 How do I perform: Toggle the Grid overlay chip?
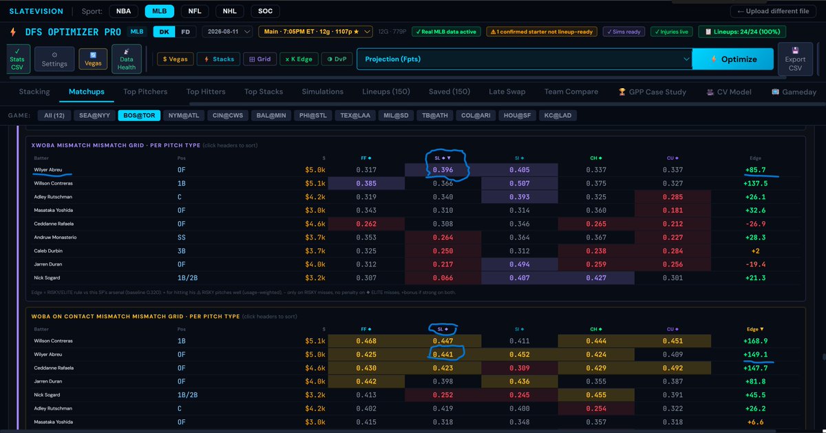[x=260, y=59]
